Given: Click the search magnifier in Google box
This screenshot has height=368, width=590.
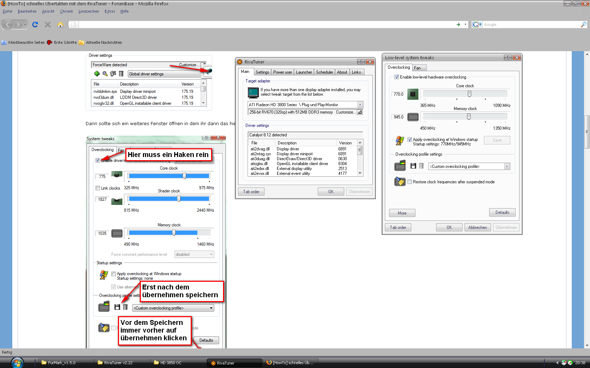Looking at the screenshot, I should (583, 25).
